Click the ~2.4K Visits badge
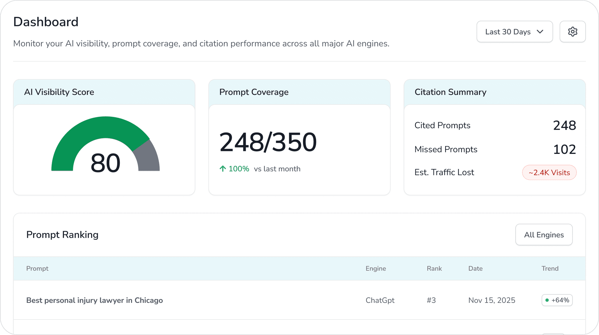 pyautogui.click(x=549, y=173)
